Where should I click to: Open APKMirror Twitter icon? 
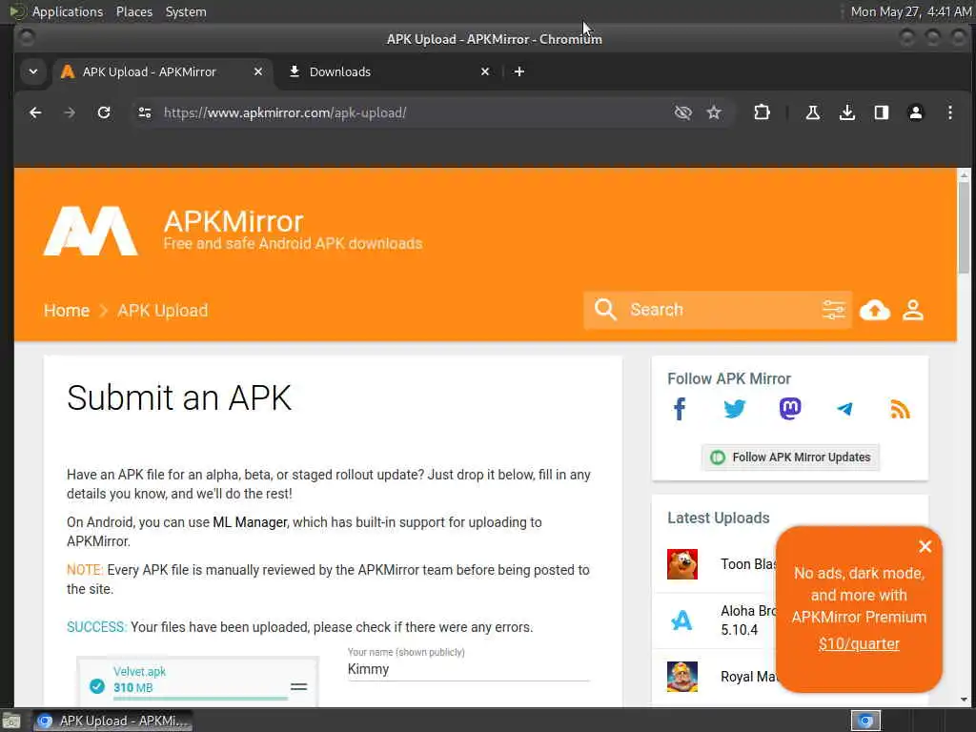(x=735, y=409)
